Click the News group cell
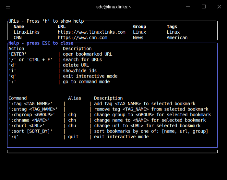 click(138, 37)
